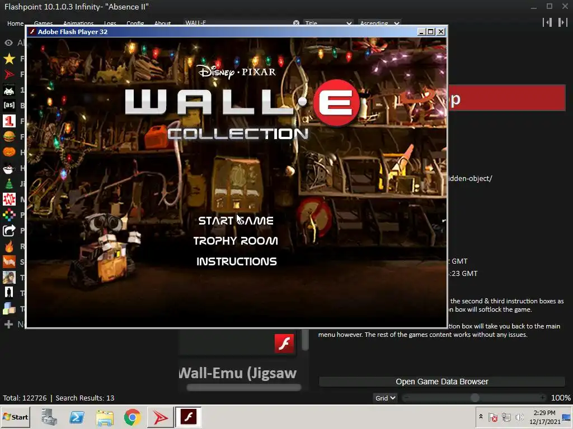573x429 pixels.
Task: Click the 100% zoom value
Action: (x=561, y=398)
